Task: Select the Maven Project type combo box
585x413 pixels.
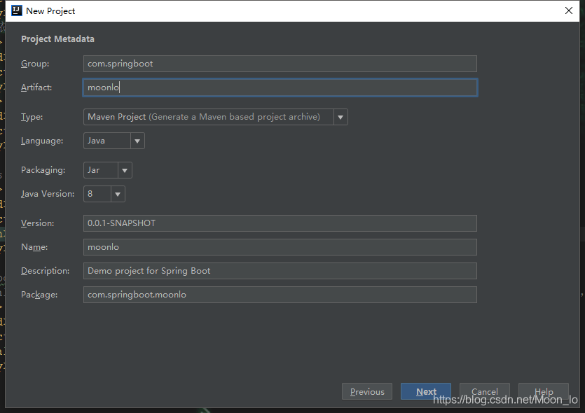Action: click(216, 117)
